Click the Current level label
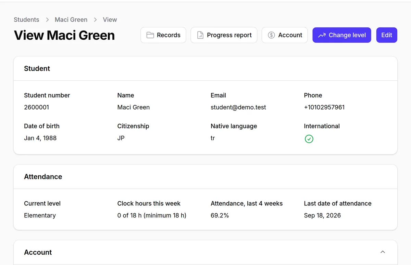This screenshot has width=411, height=265. [42, 203]
